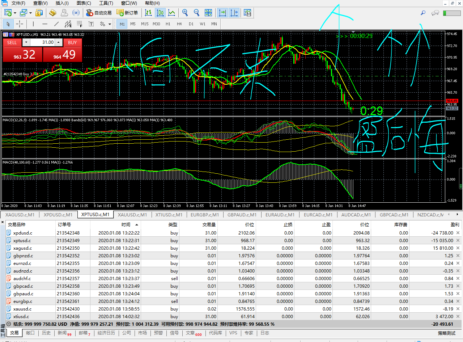Expand the shapes tool dropdown arrow
Viewport: 463px width, 342px height.
pos(110,24)
